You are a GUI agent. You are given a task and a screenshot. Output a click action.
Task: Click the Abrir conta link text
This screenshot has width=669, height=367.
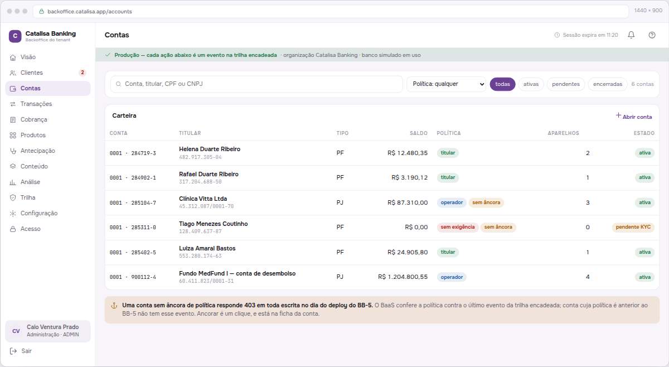click(x=637, y=117)
